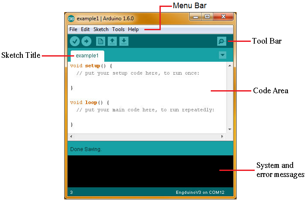306x202 pixels.
Task: Click the horizontal scrollbar left arrow
Action: (71, 136)
